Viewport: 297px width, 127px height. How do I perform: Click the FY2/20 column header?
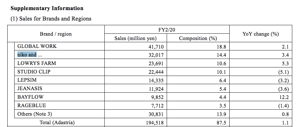point(167,30)
